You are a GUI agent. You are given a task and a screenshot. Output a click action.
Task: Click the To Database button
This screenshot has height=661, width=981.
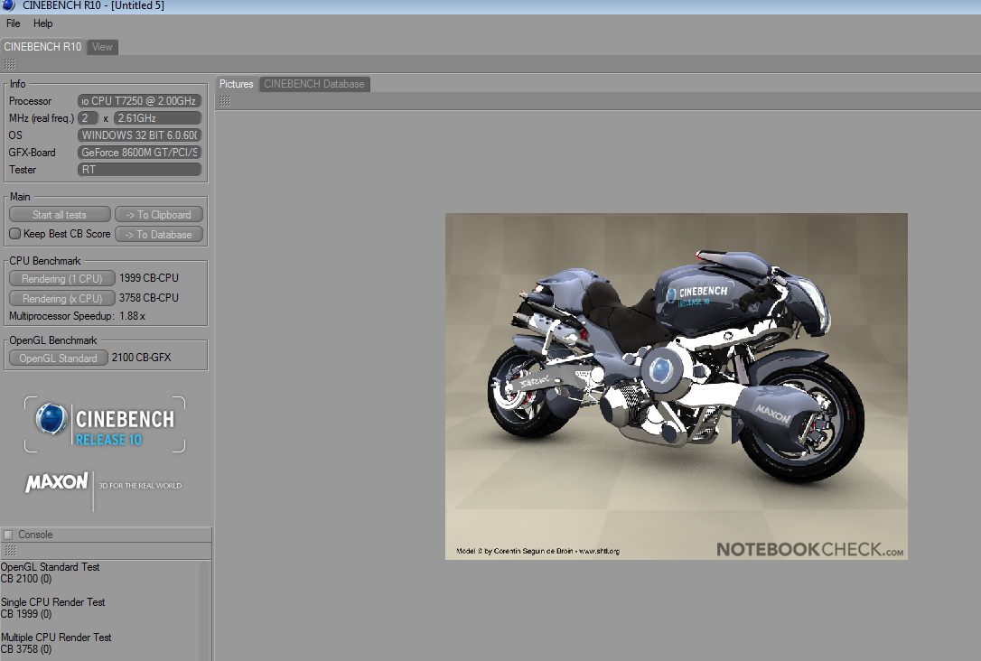(159, 235)
